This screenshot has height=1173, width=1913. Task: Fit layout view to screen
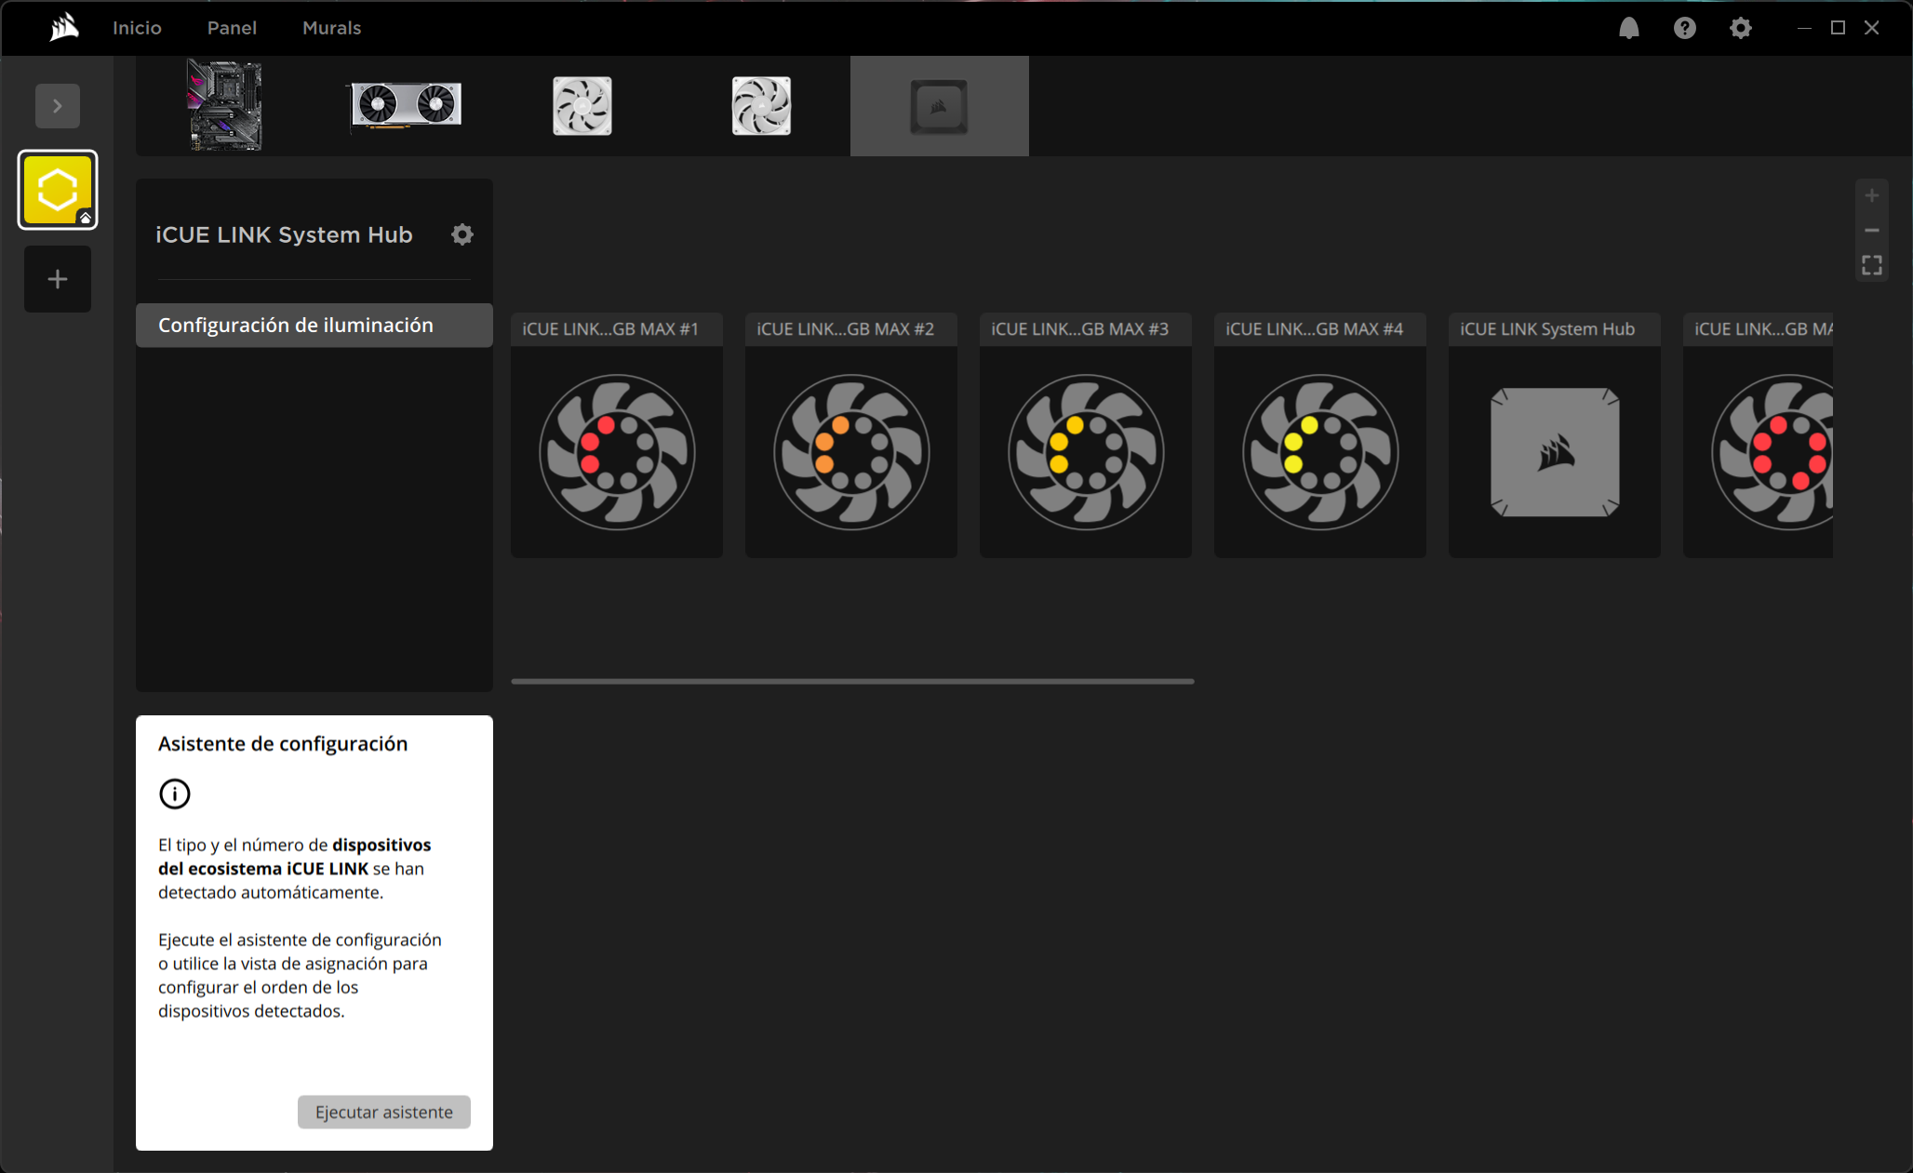pos(1872,265)
